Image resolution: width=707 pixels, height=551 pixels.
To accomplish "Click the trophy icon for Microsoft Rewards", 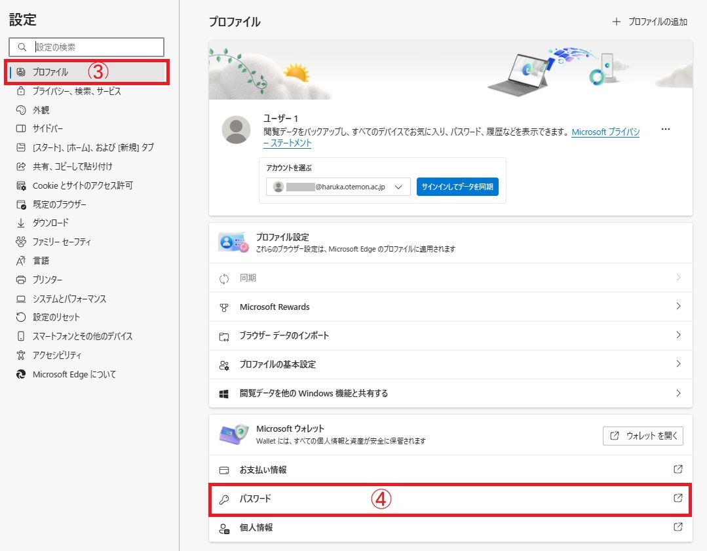I will pyautogui.click(x=223, y=307).
